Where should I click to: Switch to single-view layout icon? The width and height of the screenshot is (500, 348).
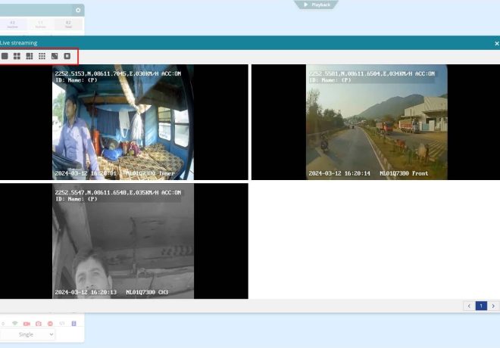[5, 56]
